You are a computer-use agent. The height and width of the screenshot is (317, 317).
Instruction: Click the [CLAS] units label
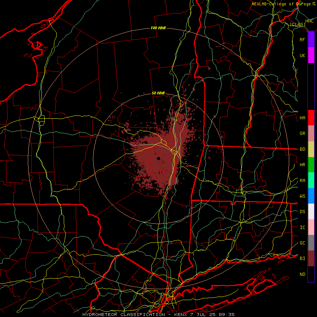pos(298,24)
